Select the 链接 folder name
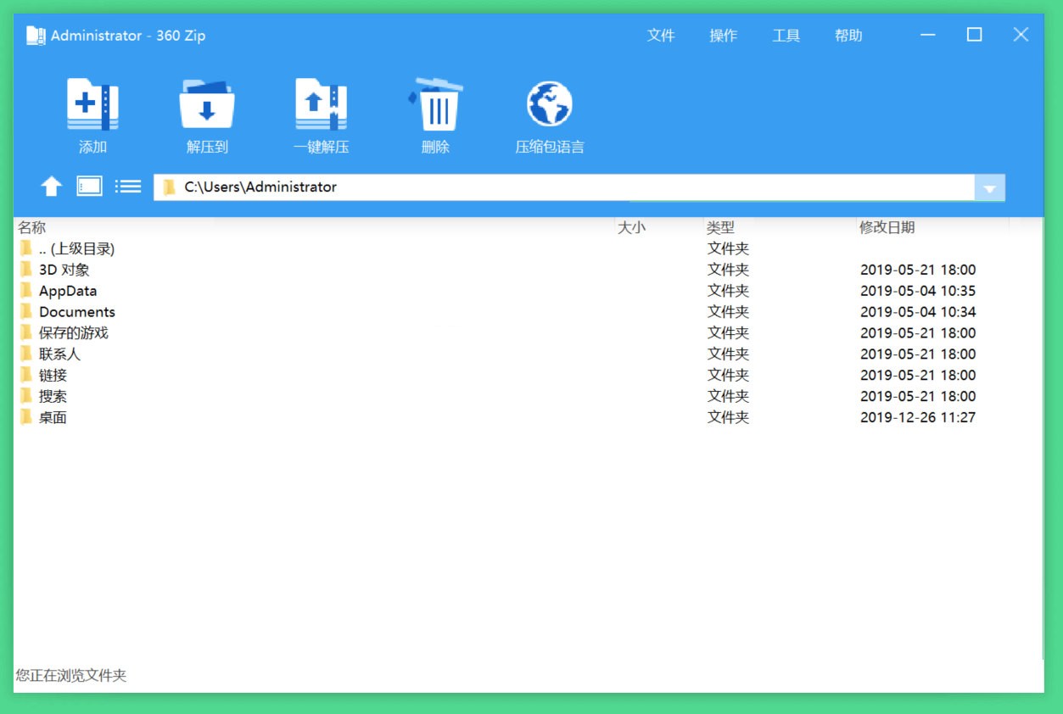Viewport: 1063px width, 714px height. pos(53,375)
